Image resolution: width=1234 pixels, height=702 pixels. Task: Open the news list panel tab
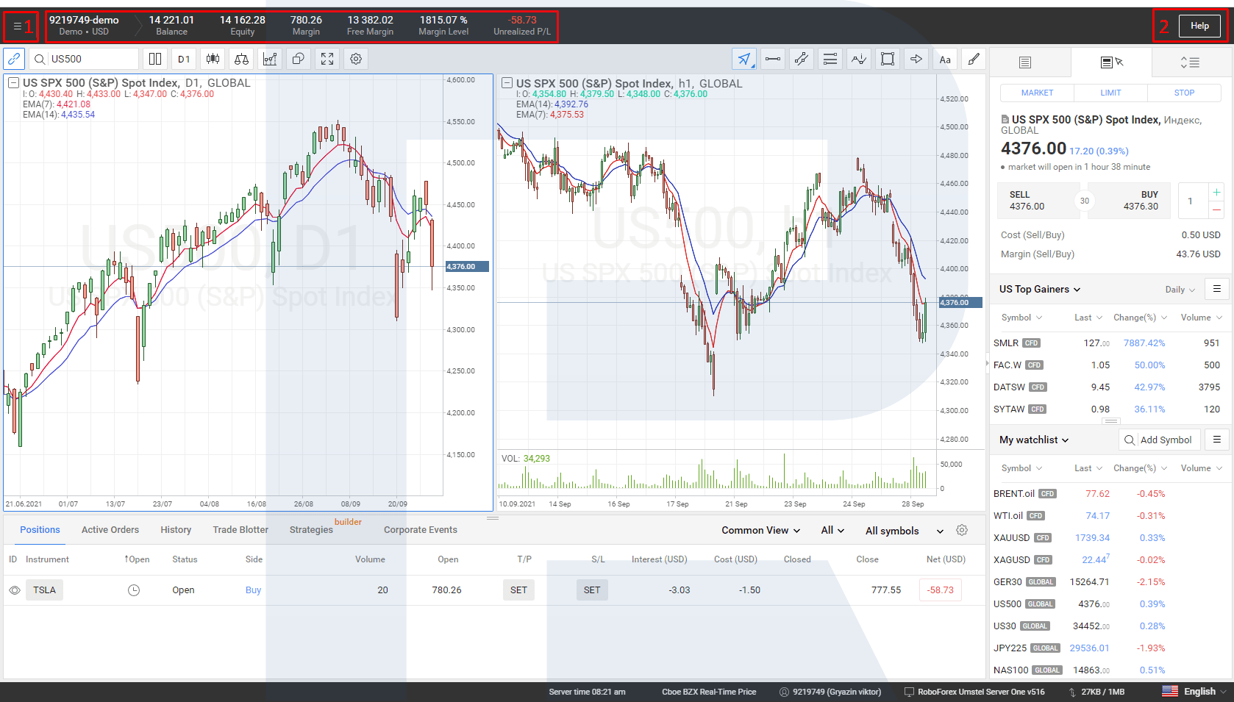(x=1025, y=62)
